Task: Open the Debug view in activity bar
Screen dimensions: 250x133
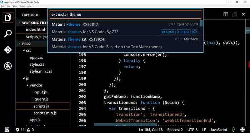Action: coord(8,66)
